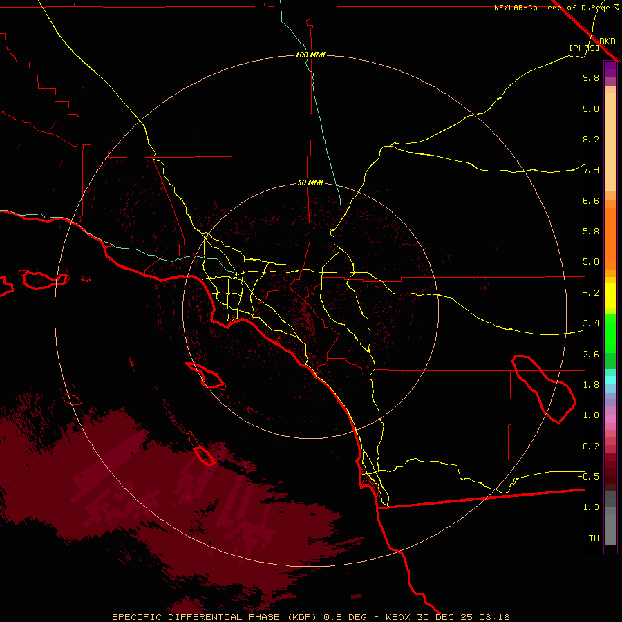Click the (KDP) text in caption

(302, 617)
